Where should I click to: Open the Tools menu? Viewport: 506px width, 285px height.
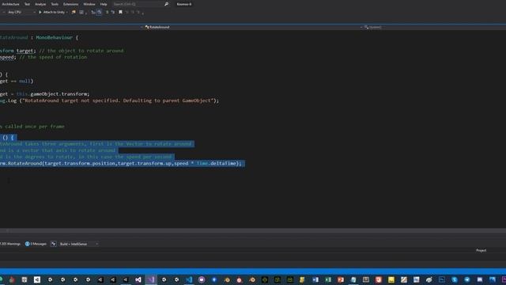pos(55,4)
